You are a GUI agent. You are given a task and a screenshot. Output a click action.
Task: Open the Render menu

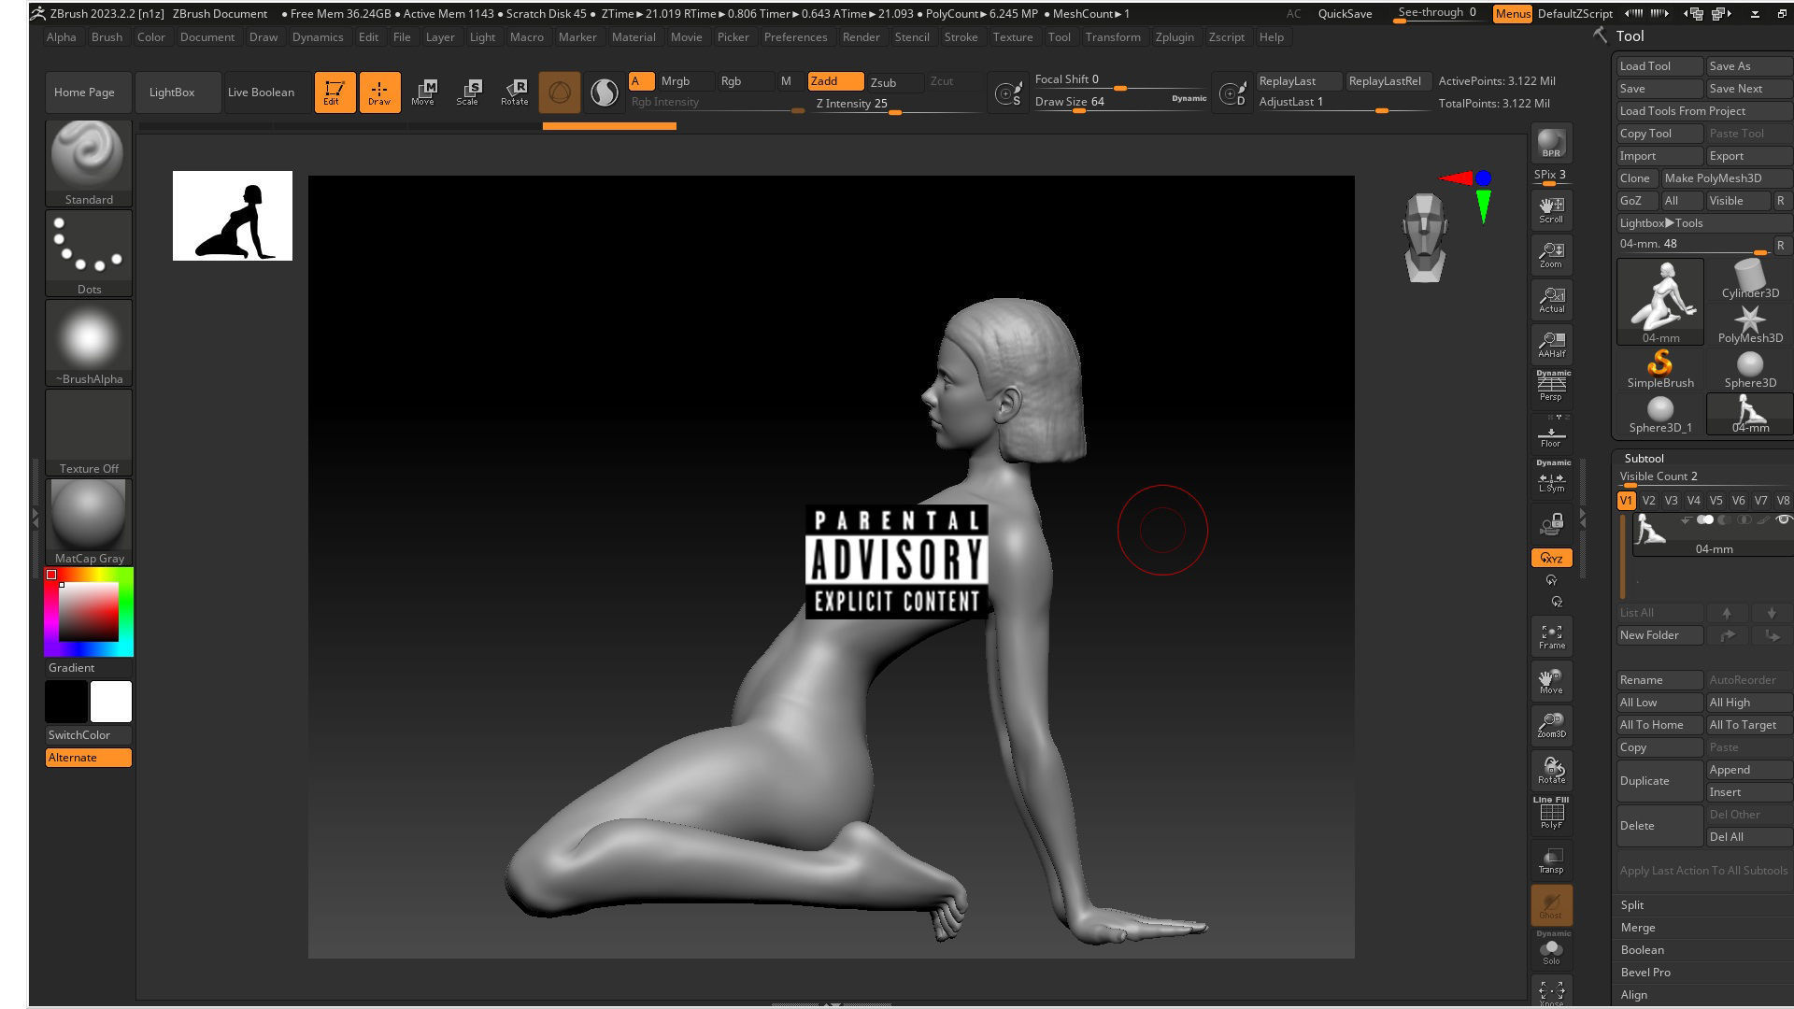point(861,36)
